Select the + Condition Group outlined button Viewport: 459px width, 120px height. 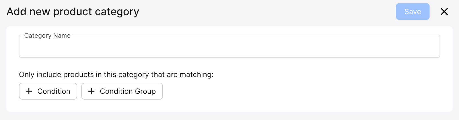pyautogui.click(x=122, y=91)
